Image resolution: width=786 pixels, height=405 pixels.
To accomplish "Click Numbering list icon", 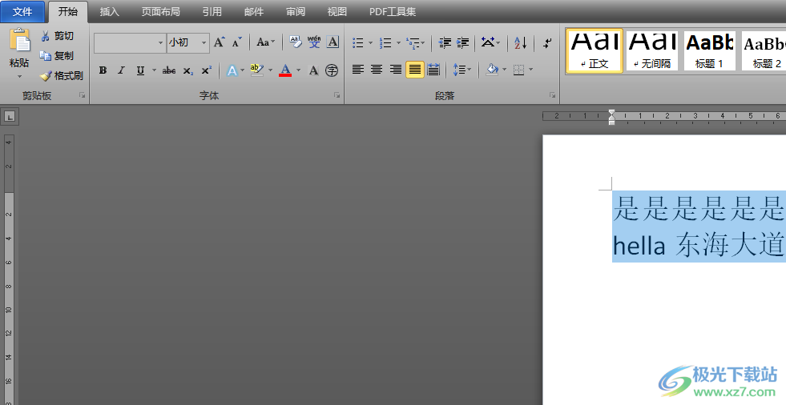I will coord(385,43).
